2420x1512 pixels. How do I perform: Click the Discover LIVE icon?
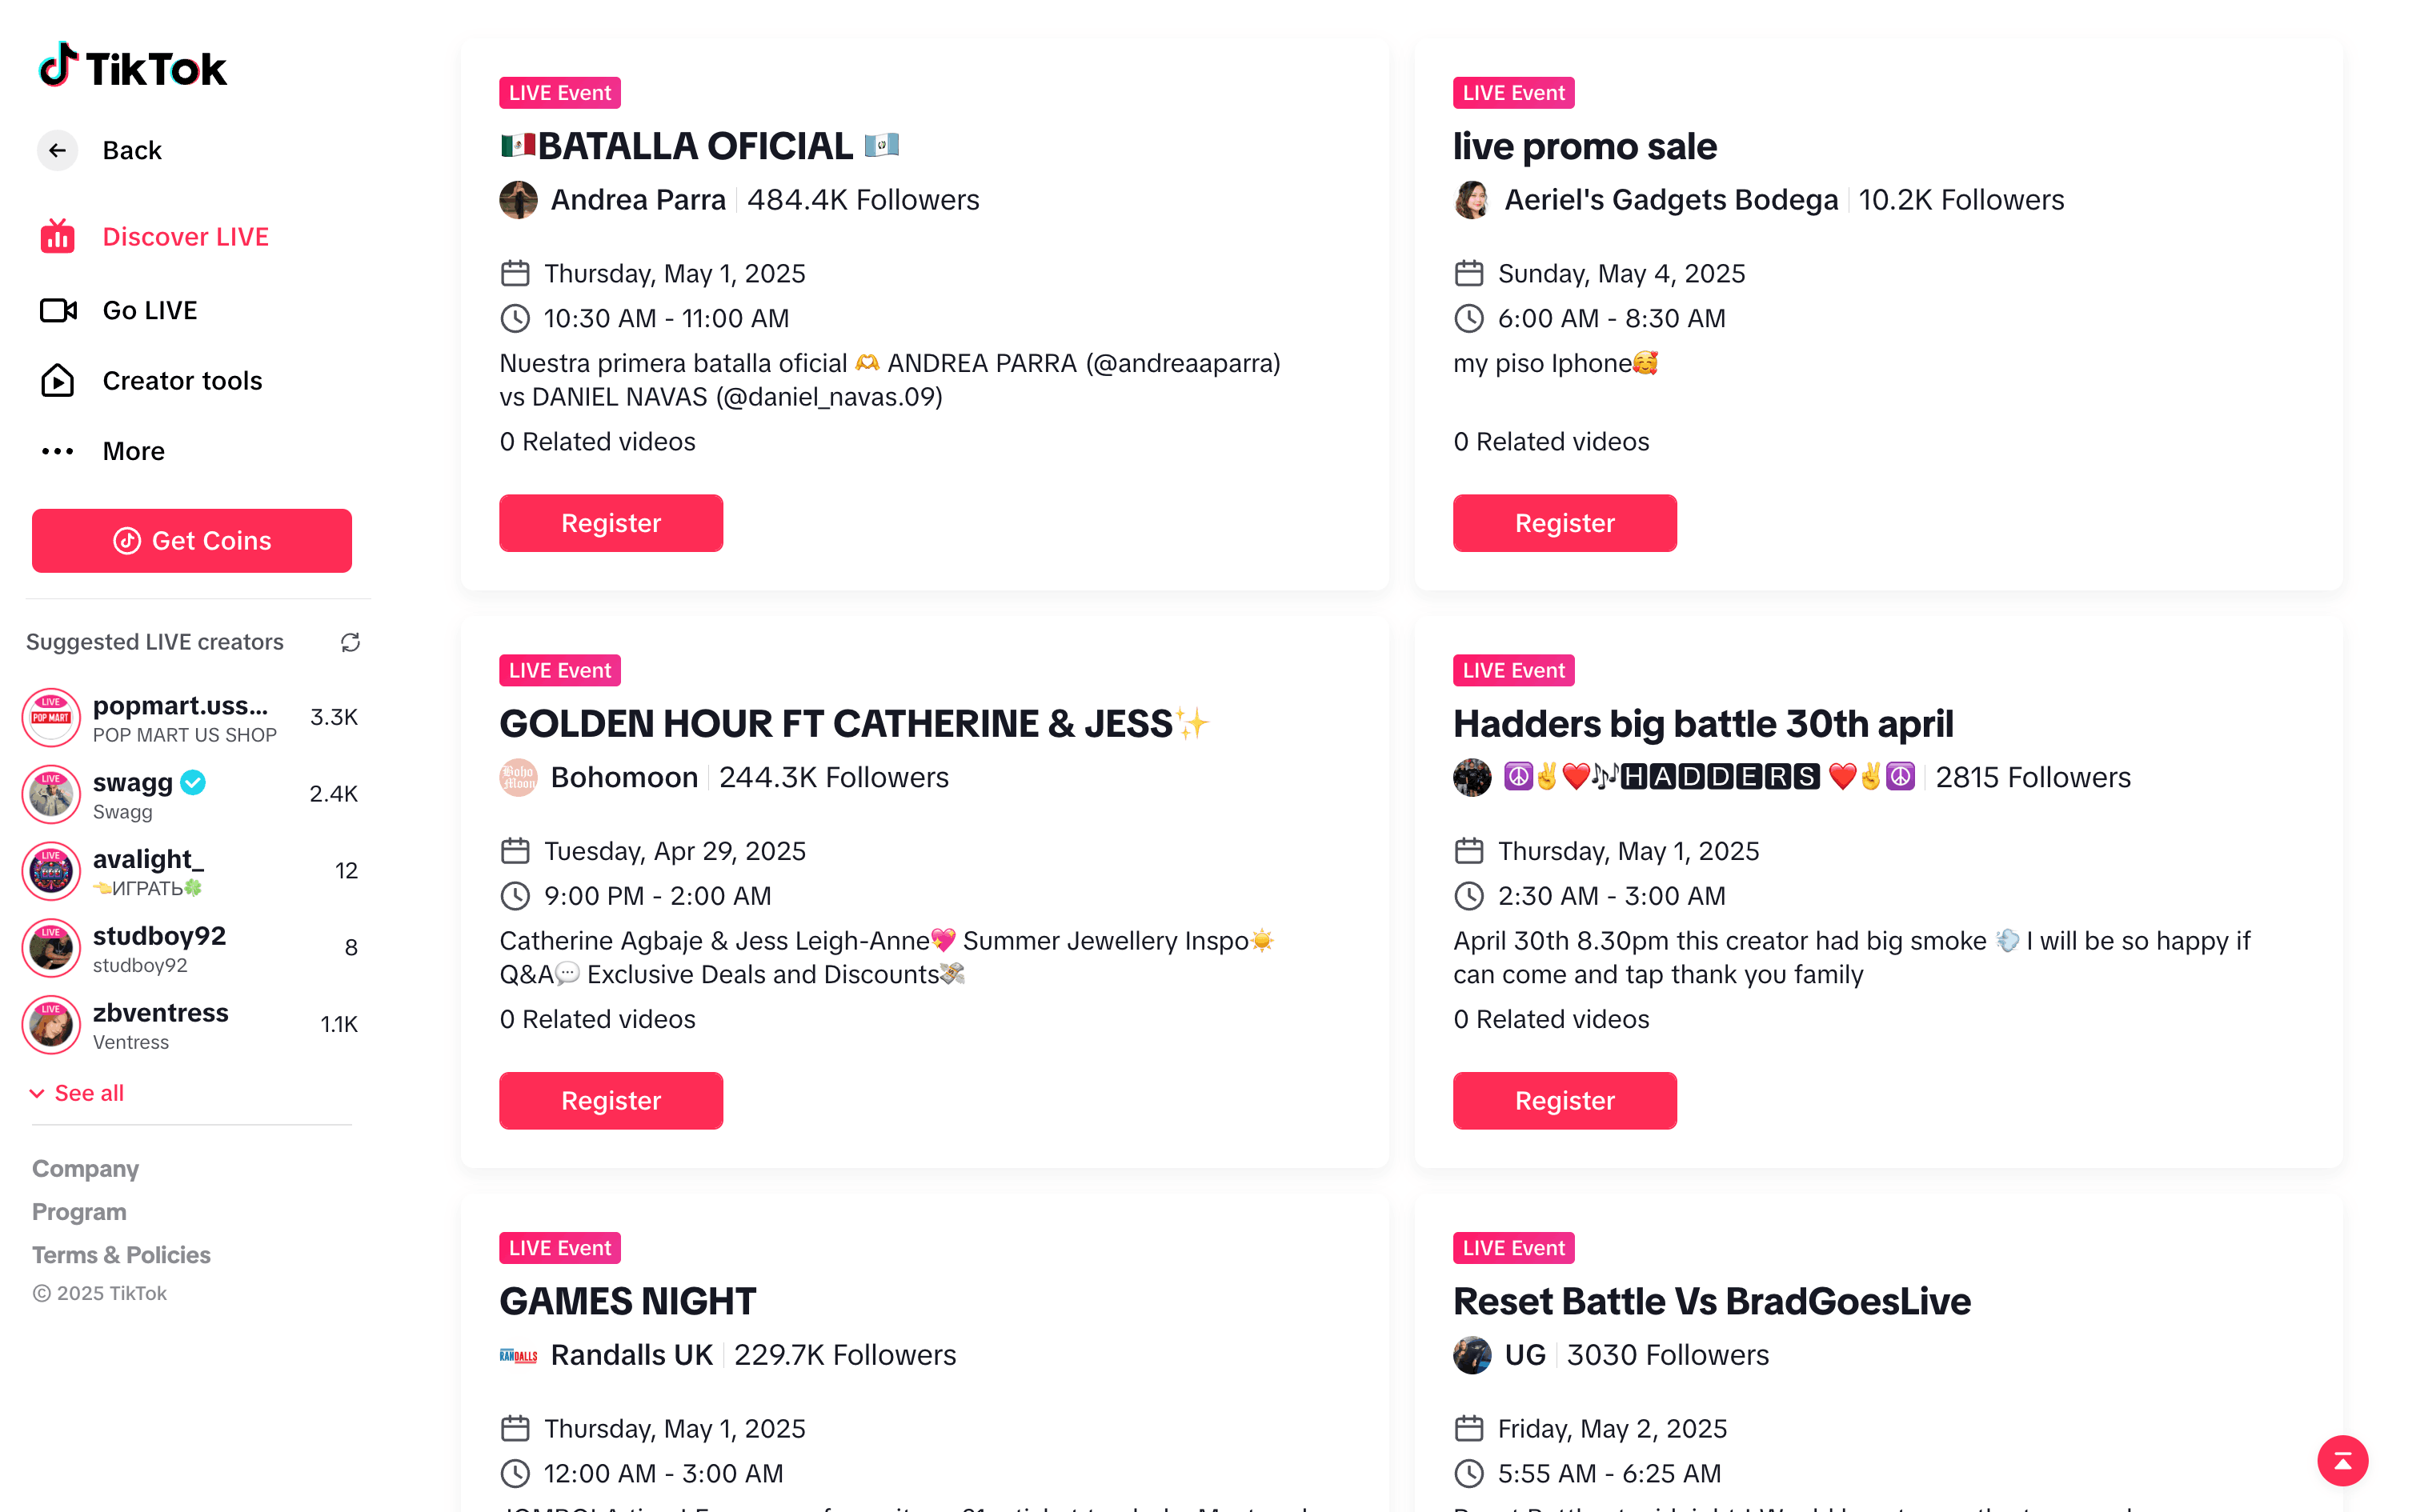pyautogui.click(x=58, y=237)
